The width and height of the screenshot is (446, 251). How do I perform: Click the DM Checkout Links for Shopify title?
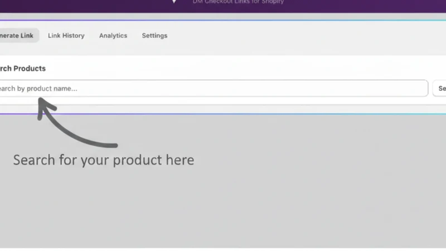pos(238,2)
